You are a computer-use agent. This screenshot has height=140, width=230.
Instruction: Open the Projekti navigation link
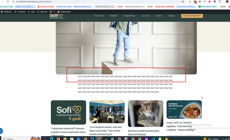pos(114,16)
